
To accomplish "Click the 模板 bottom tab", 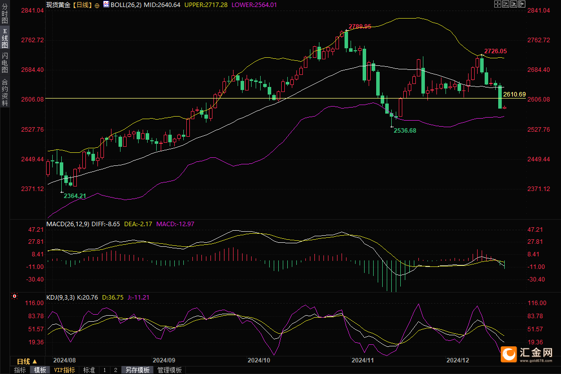I will tap(40, 370).
